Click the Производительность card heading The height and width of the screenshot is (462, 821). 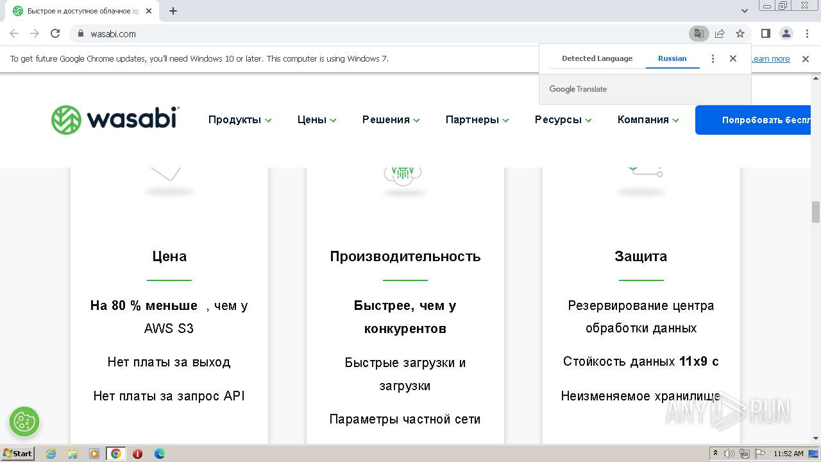pos(405,257)
